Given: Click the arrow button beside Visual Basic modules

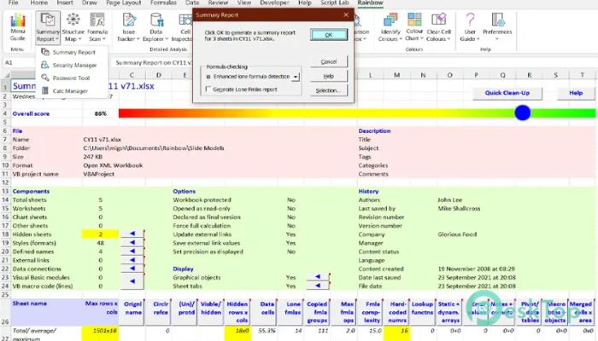Looking at the screenshot, I should pyautogui.click(x=132, y=281).
